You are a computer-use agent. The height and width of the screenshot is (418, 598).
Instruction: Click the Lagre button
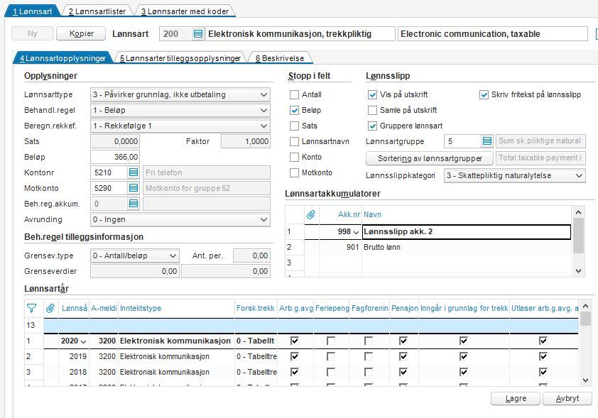(x=516, y=399)
